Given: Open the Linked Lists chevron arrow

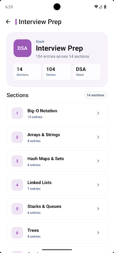Looking at the screenshot, I should click(x=98, y=185).
